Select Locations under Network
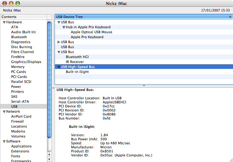233x162 pixels. 19,126
